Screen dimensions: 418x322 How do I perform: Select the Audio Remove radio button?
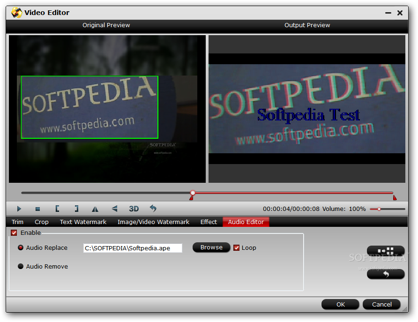[21, 266]
